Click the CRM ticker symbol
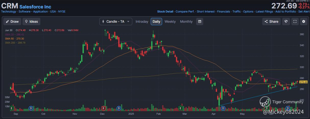This screenshot has height=119, width=310. pos(9,6)
